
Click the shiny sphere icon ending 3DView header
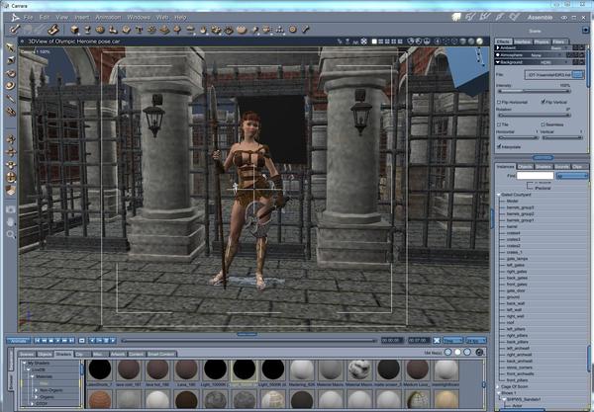(479, 41)
